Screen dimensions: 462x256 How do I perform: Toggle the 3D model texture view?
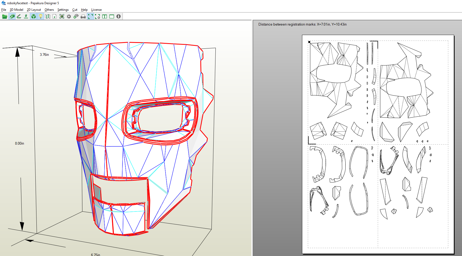click(x=33, y=16)
